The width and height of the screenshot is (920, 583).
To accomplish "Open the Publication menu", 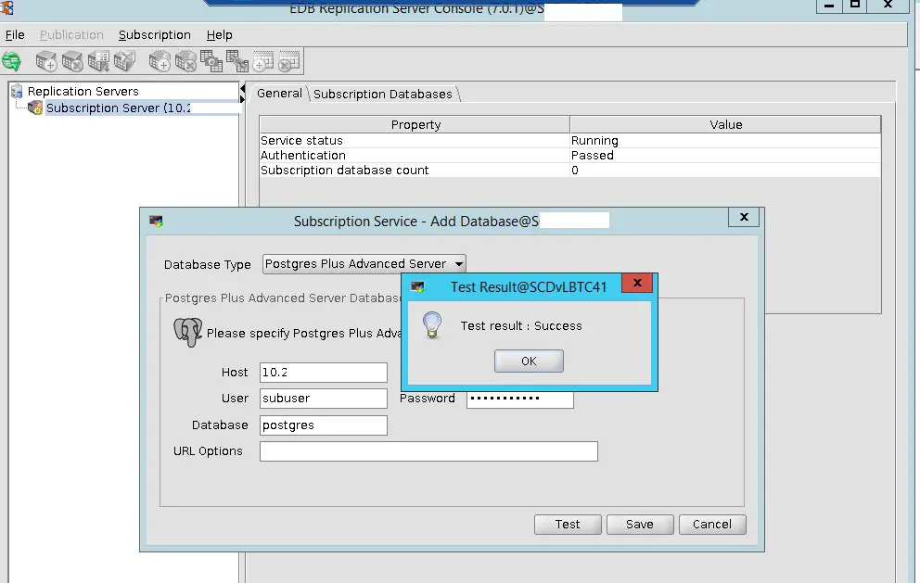I will [x=71, y=35].
